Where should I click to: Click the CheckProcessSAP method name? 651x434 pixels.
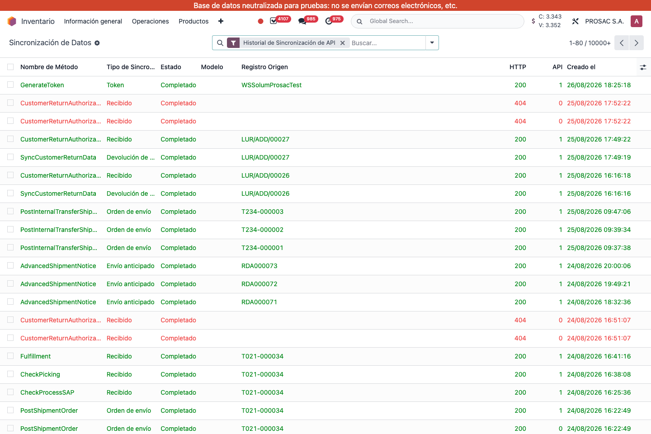[x=47, y=392]
